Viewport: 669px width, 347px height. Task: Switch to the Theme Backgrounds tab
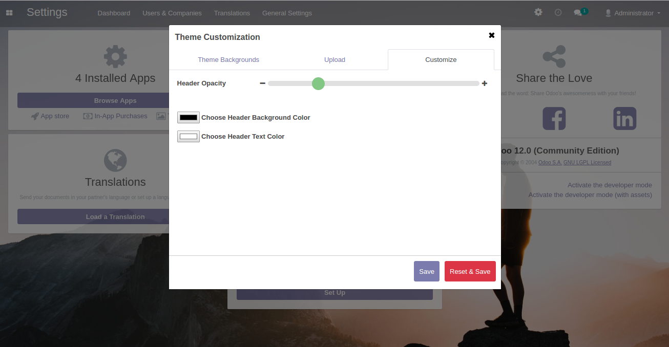(228, 60)
